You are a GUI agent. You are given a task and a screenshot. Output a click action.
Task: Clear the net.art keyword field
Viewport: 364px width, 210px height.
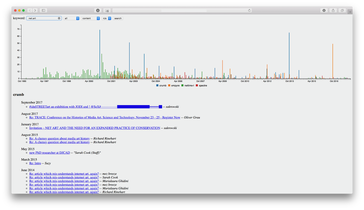point(59,18)
